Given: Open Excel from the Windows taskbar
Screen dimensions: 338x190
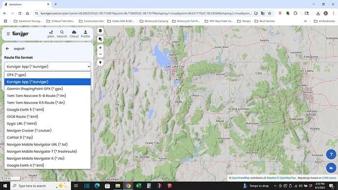Looking at the screenshot, I should coord(139,186).
